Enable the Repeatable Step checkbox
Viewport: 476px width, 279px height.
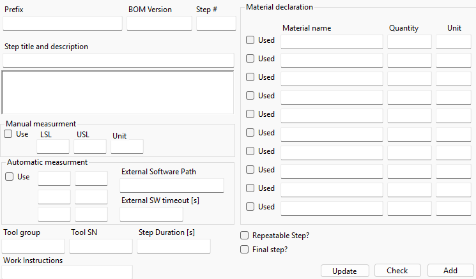point(244,236)
